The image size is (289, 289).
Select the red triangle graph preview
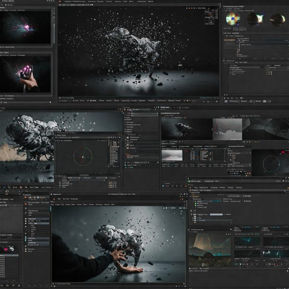226,129
